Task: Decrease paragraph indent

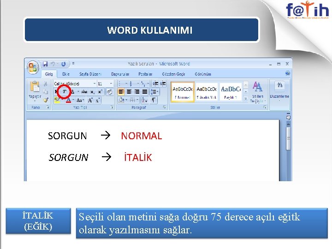Action: 155,84
